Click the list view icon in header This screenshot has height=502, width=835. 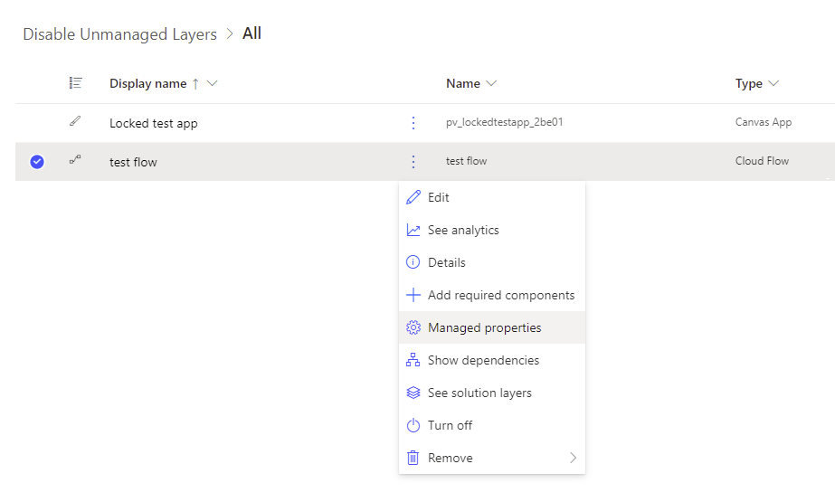[76, 83]
